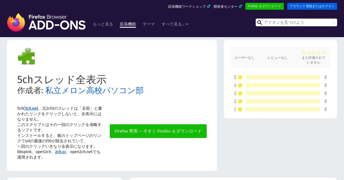Click the count 0 for 3 stars

(x=326, y=93)
